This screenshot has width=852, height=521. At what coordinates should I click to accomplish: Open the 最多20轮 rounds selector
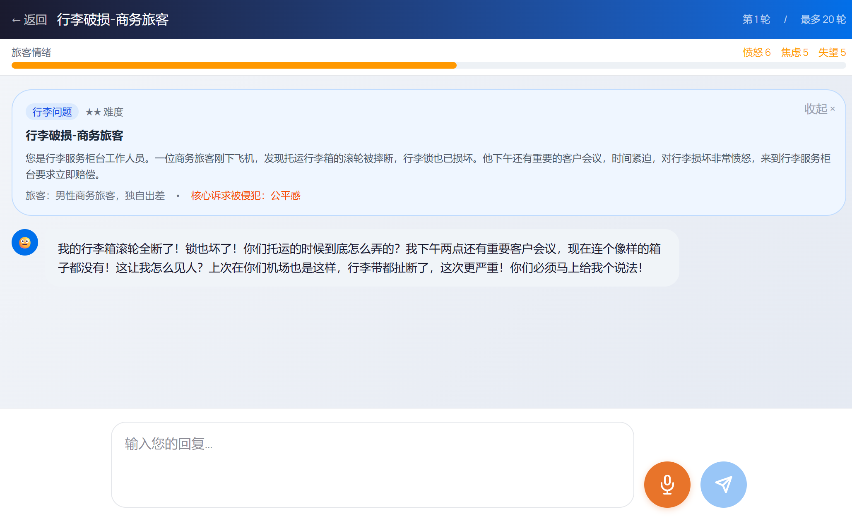(x=823, y=19)
